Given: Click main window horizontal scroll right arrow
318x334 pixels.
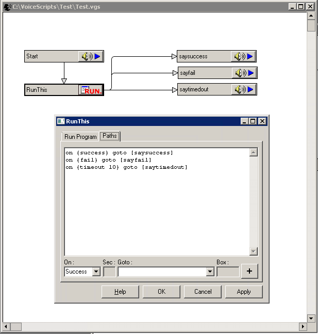Looking at the screenshot, I should [x=303, y=326].
